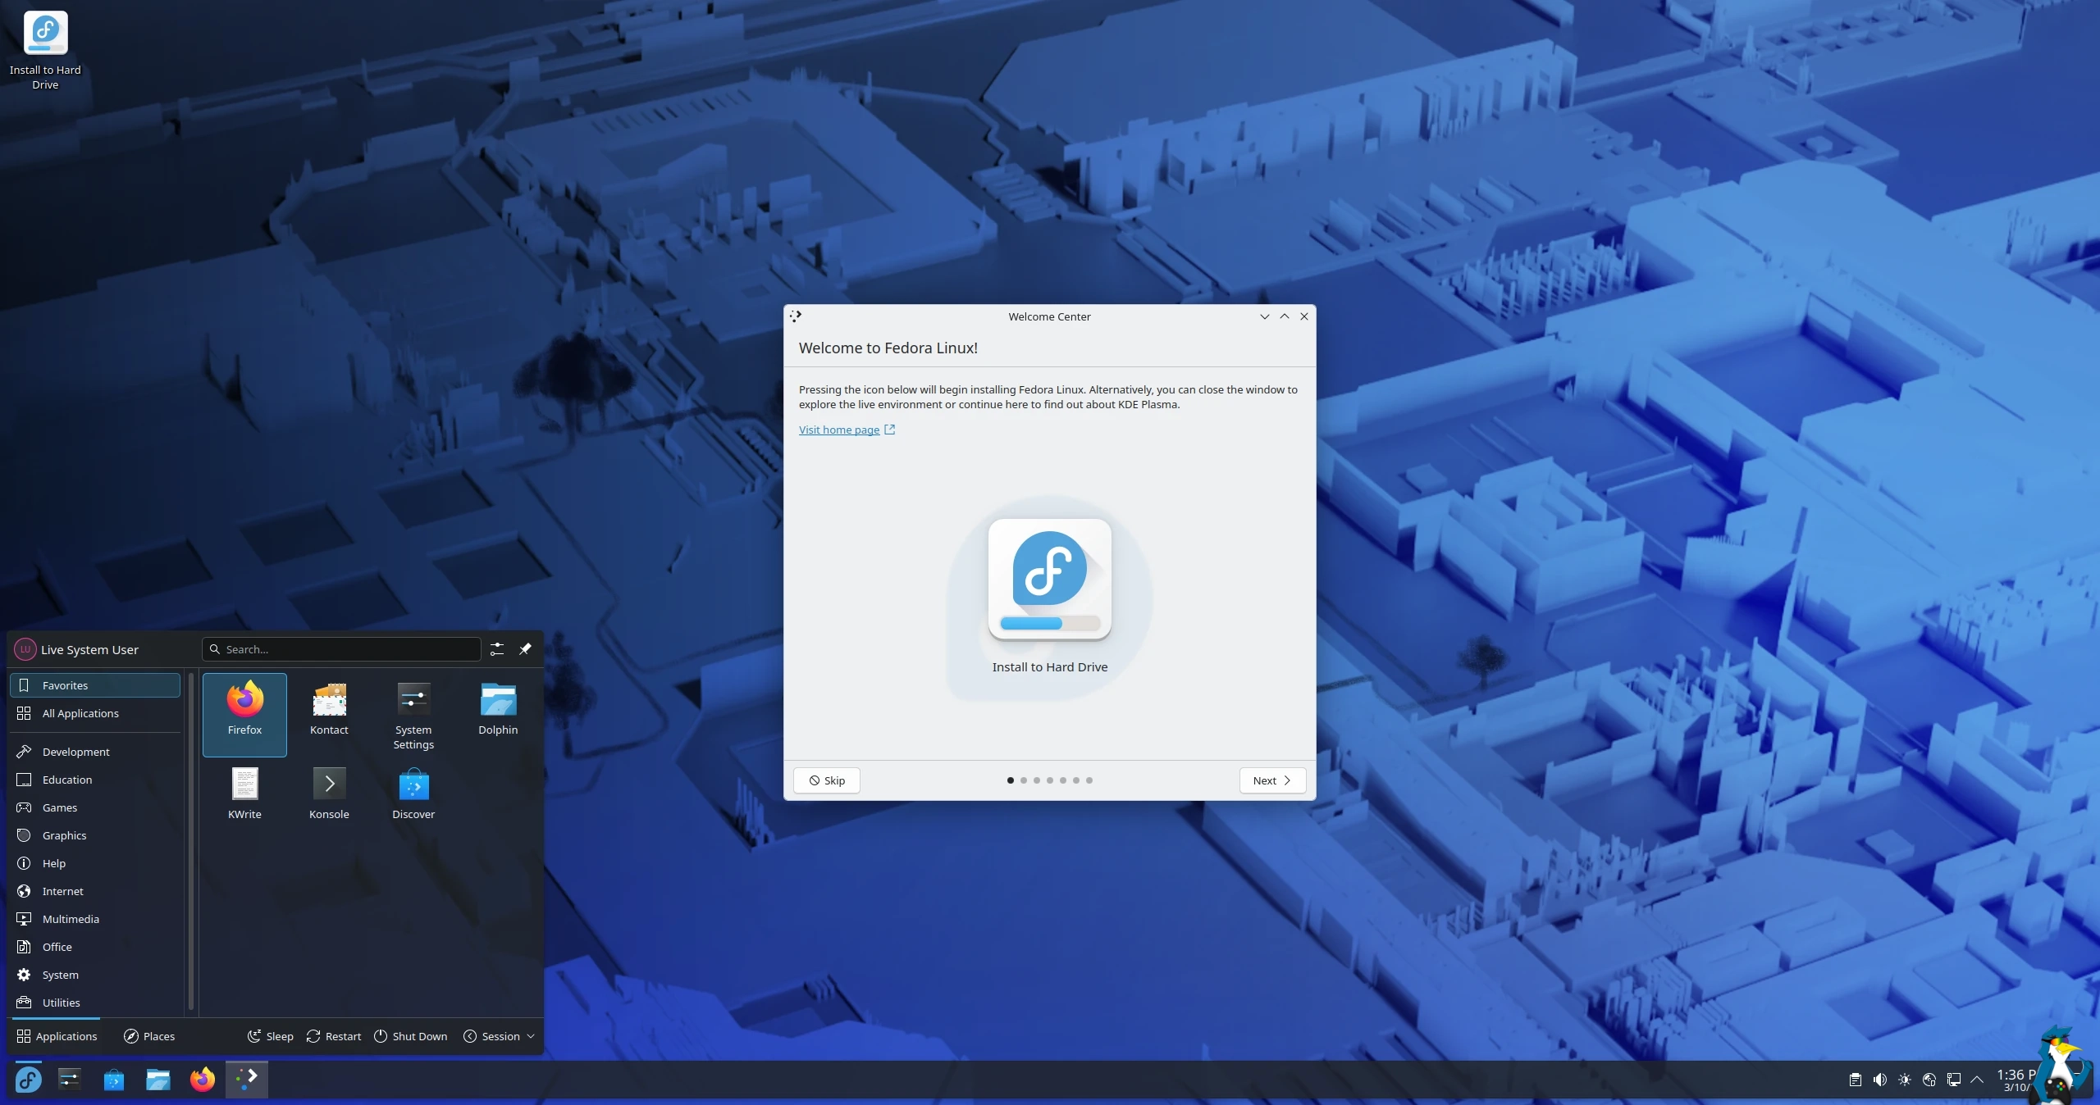The image size is (2100, 1105).
Task: Open System Settings in launcher grid
Action: pos(413,715)
